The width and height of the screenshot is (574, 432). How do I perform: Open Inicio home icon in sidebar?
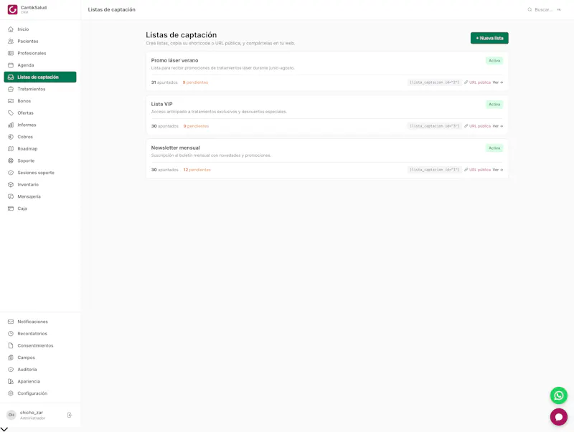click(x=11, y=29)
